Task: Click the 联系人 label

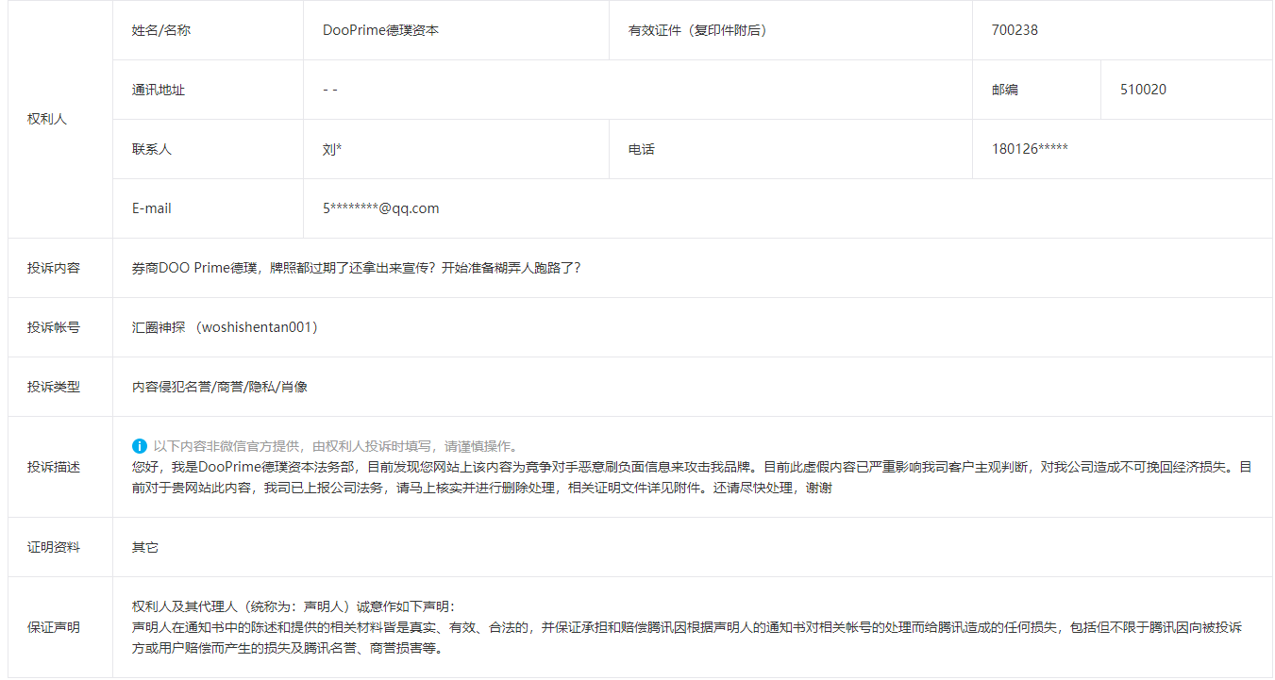Action: click(x=152, y=149)
